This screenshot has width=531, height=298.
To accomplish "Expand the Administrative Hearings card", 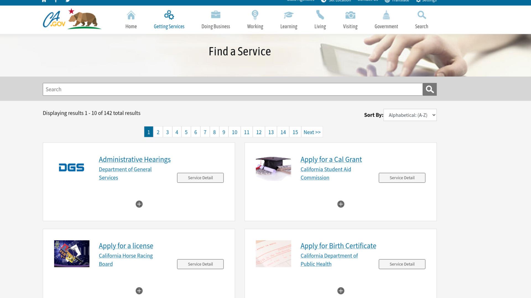I will pyautogui.click(x=139, y=204).
